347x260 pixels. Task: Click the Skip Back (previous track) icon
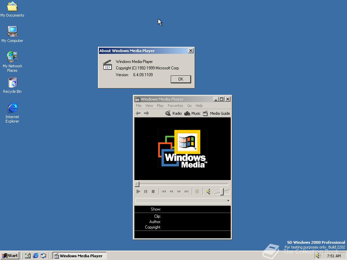164,192
